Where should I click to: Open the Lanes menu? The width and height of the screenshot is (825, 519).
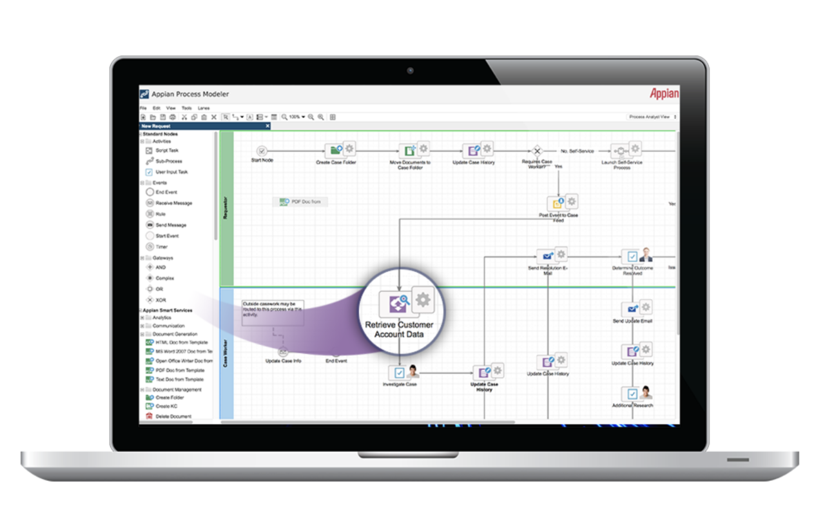pyautogui.click(x=204, y=108)
